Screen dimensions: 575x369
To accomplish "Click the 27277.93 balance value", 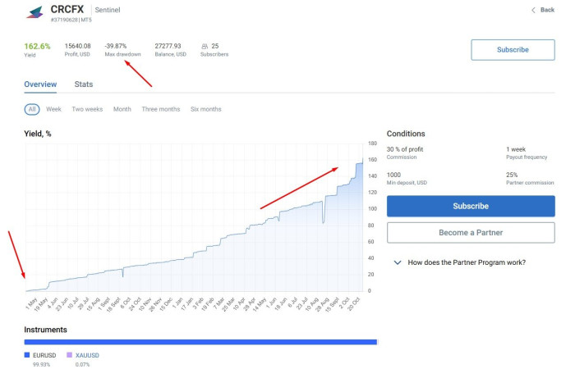I will [168, 46].
